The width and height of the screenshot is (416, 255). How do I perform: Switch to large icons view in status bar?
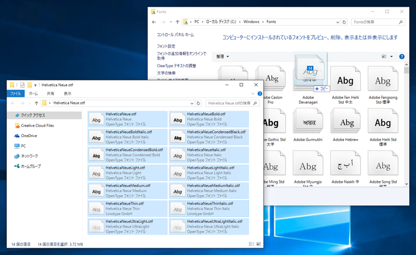(258, 244)
